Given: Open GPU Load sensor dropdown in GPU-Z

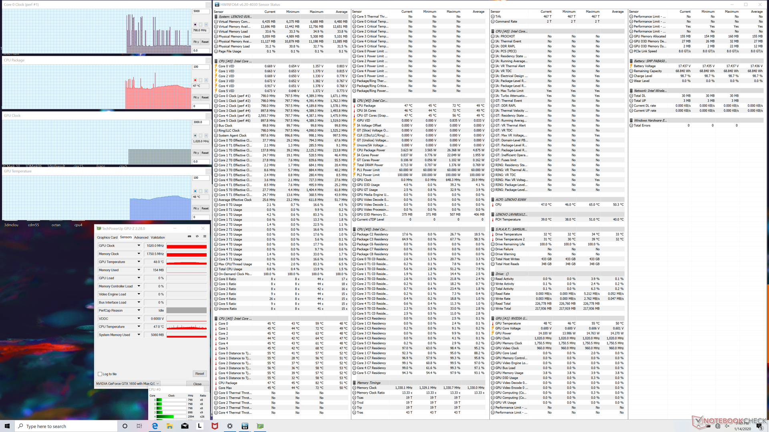Looking at the screenshot, I should tap(139, 278).
